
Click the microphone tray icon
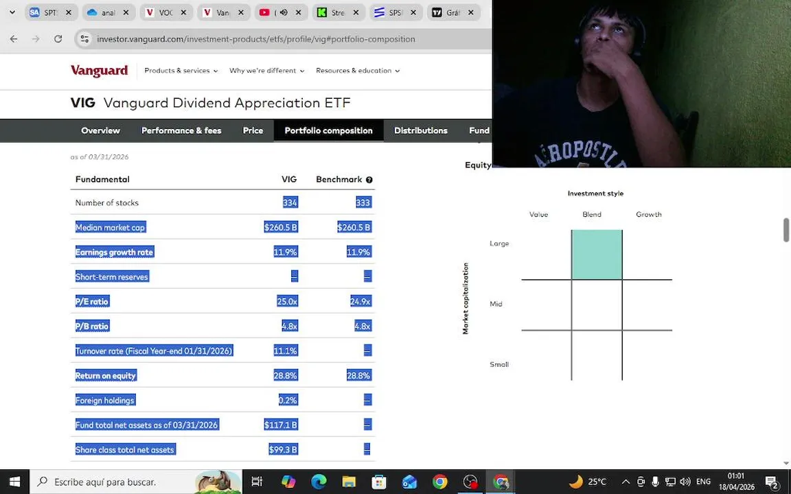point(655,482)
